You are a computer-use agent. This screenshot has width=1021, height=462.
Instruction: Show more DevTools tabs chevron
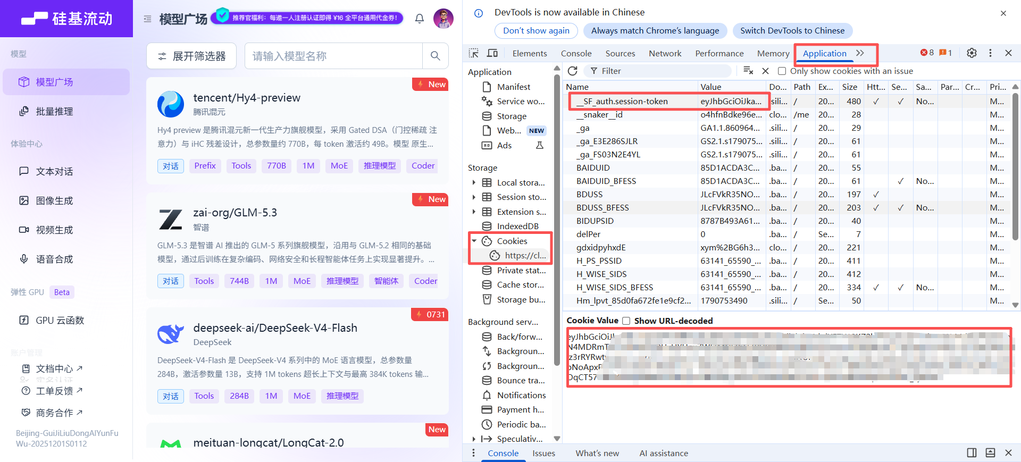click(x=860, y=53)
